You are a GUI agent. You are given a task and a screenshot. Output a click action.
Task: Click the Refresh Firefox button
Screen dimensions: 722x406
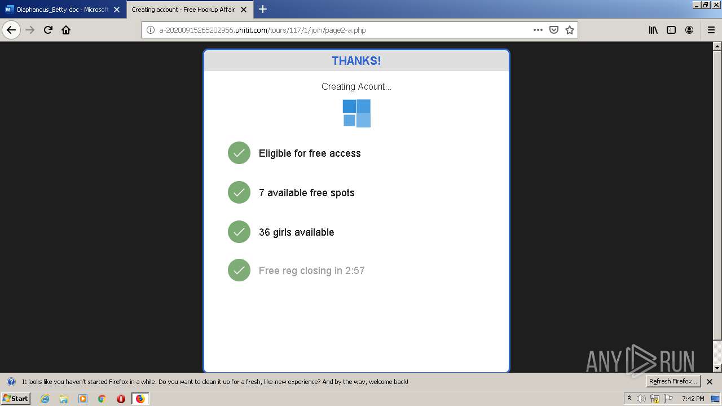[673, 381]
